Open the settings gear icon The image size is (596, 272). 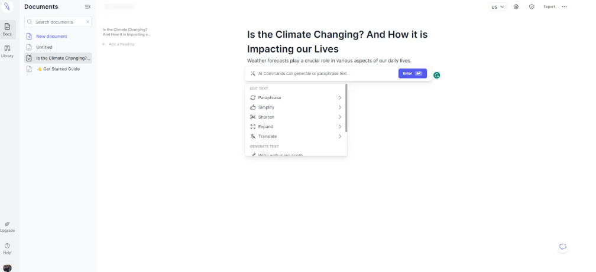click(x=516, y=6)
